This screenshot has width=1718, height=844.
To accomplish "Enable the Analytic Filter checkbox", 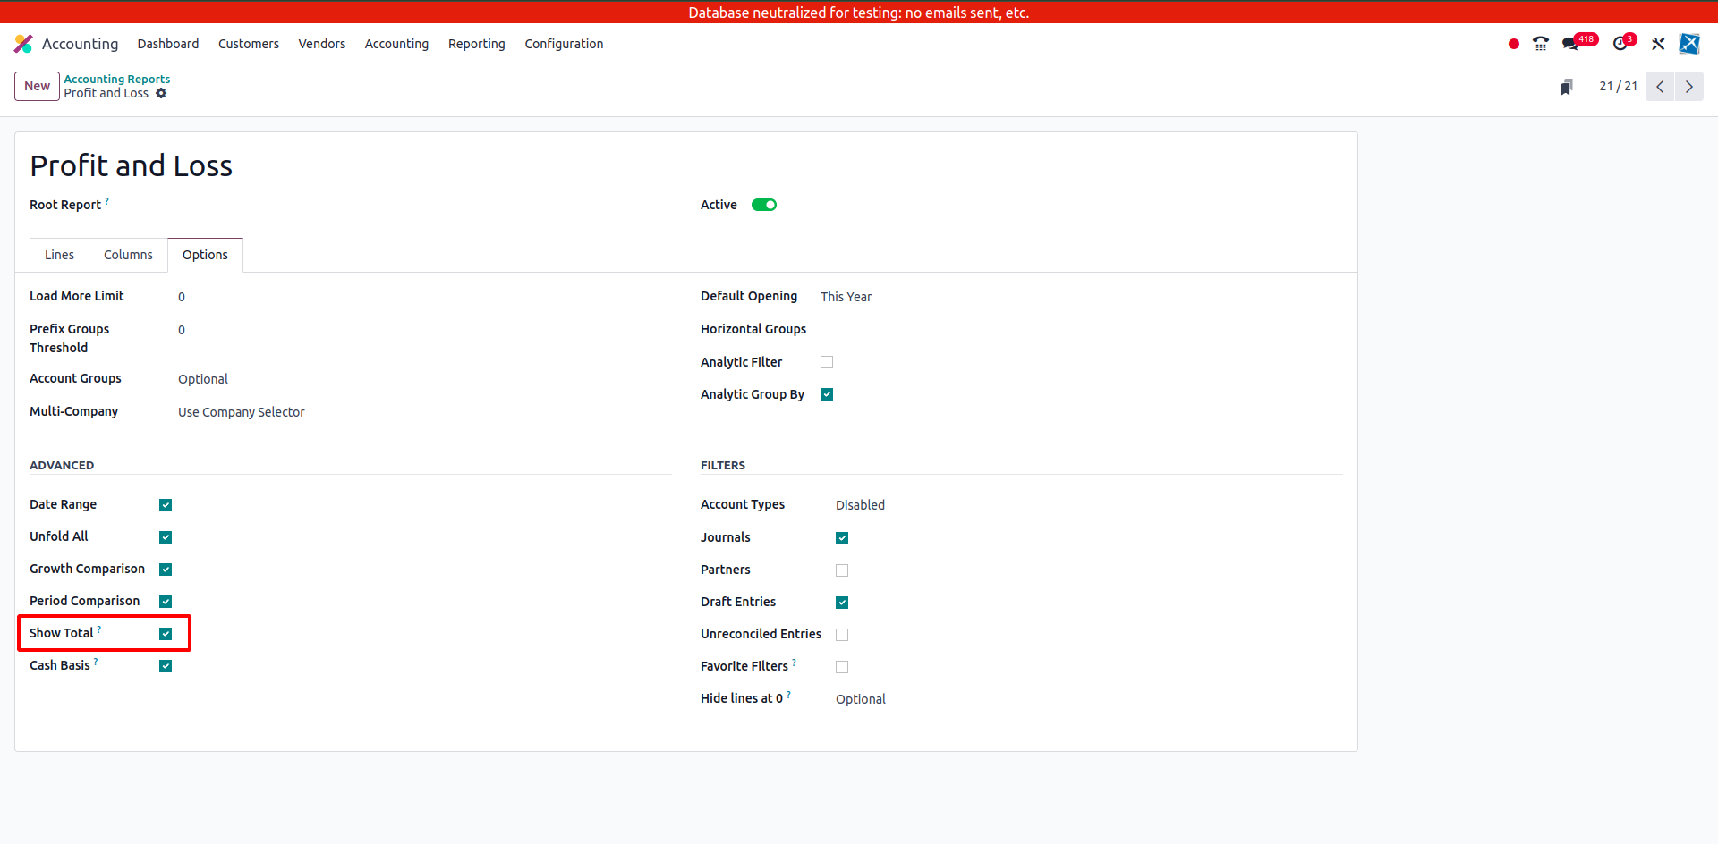I will (x=827, y=362).
